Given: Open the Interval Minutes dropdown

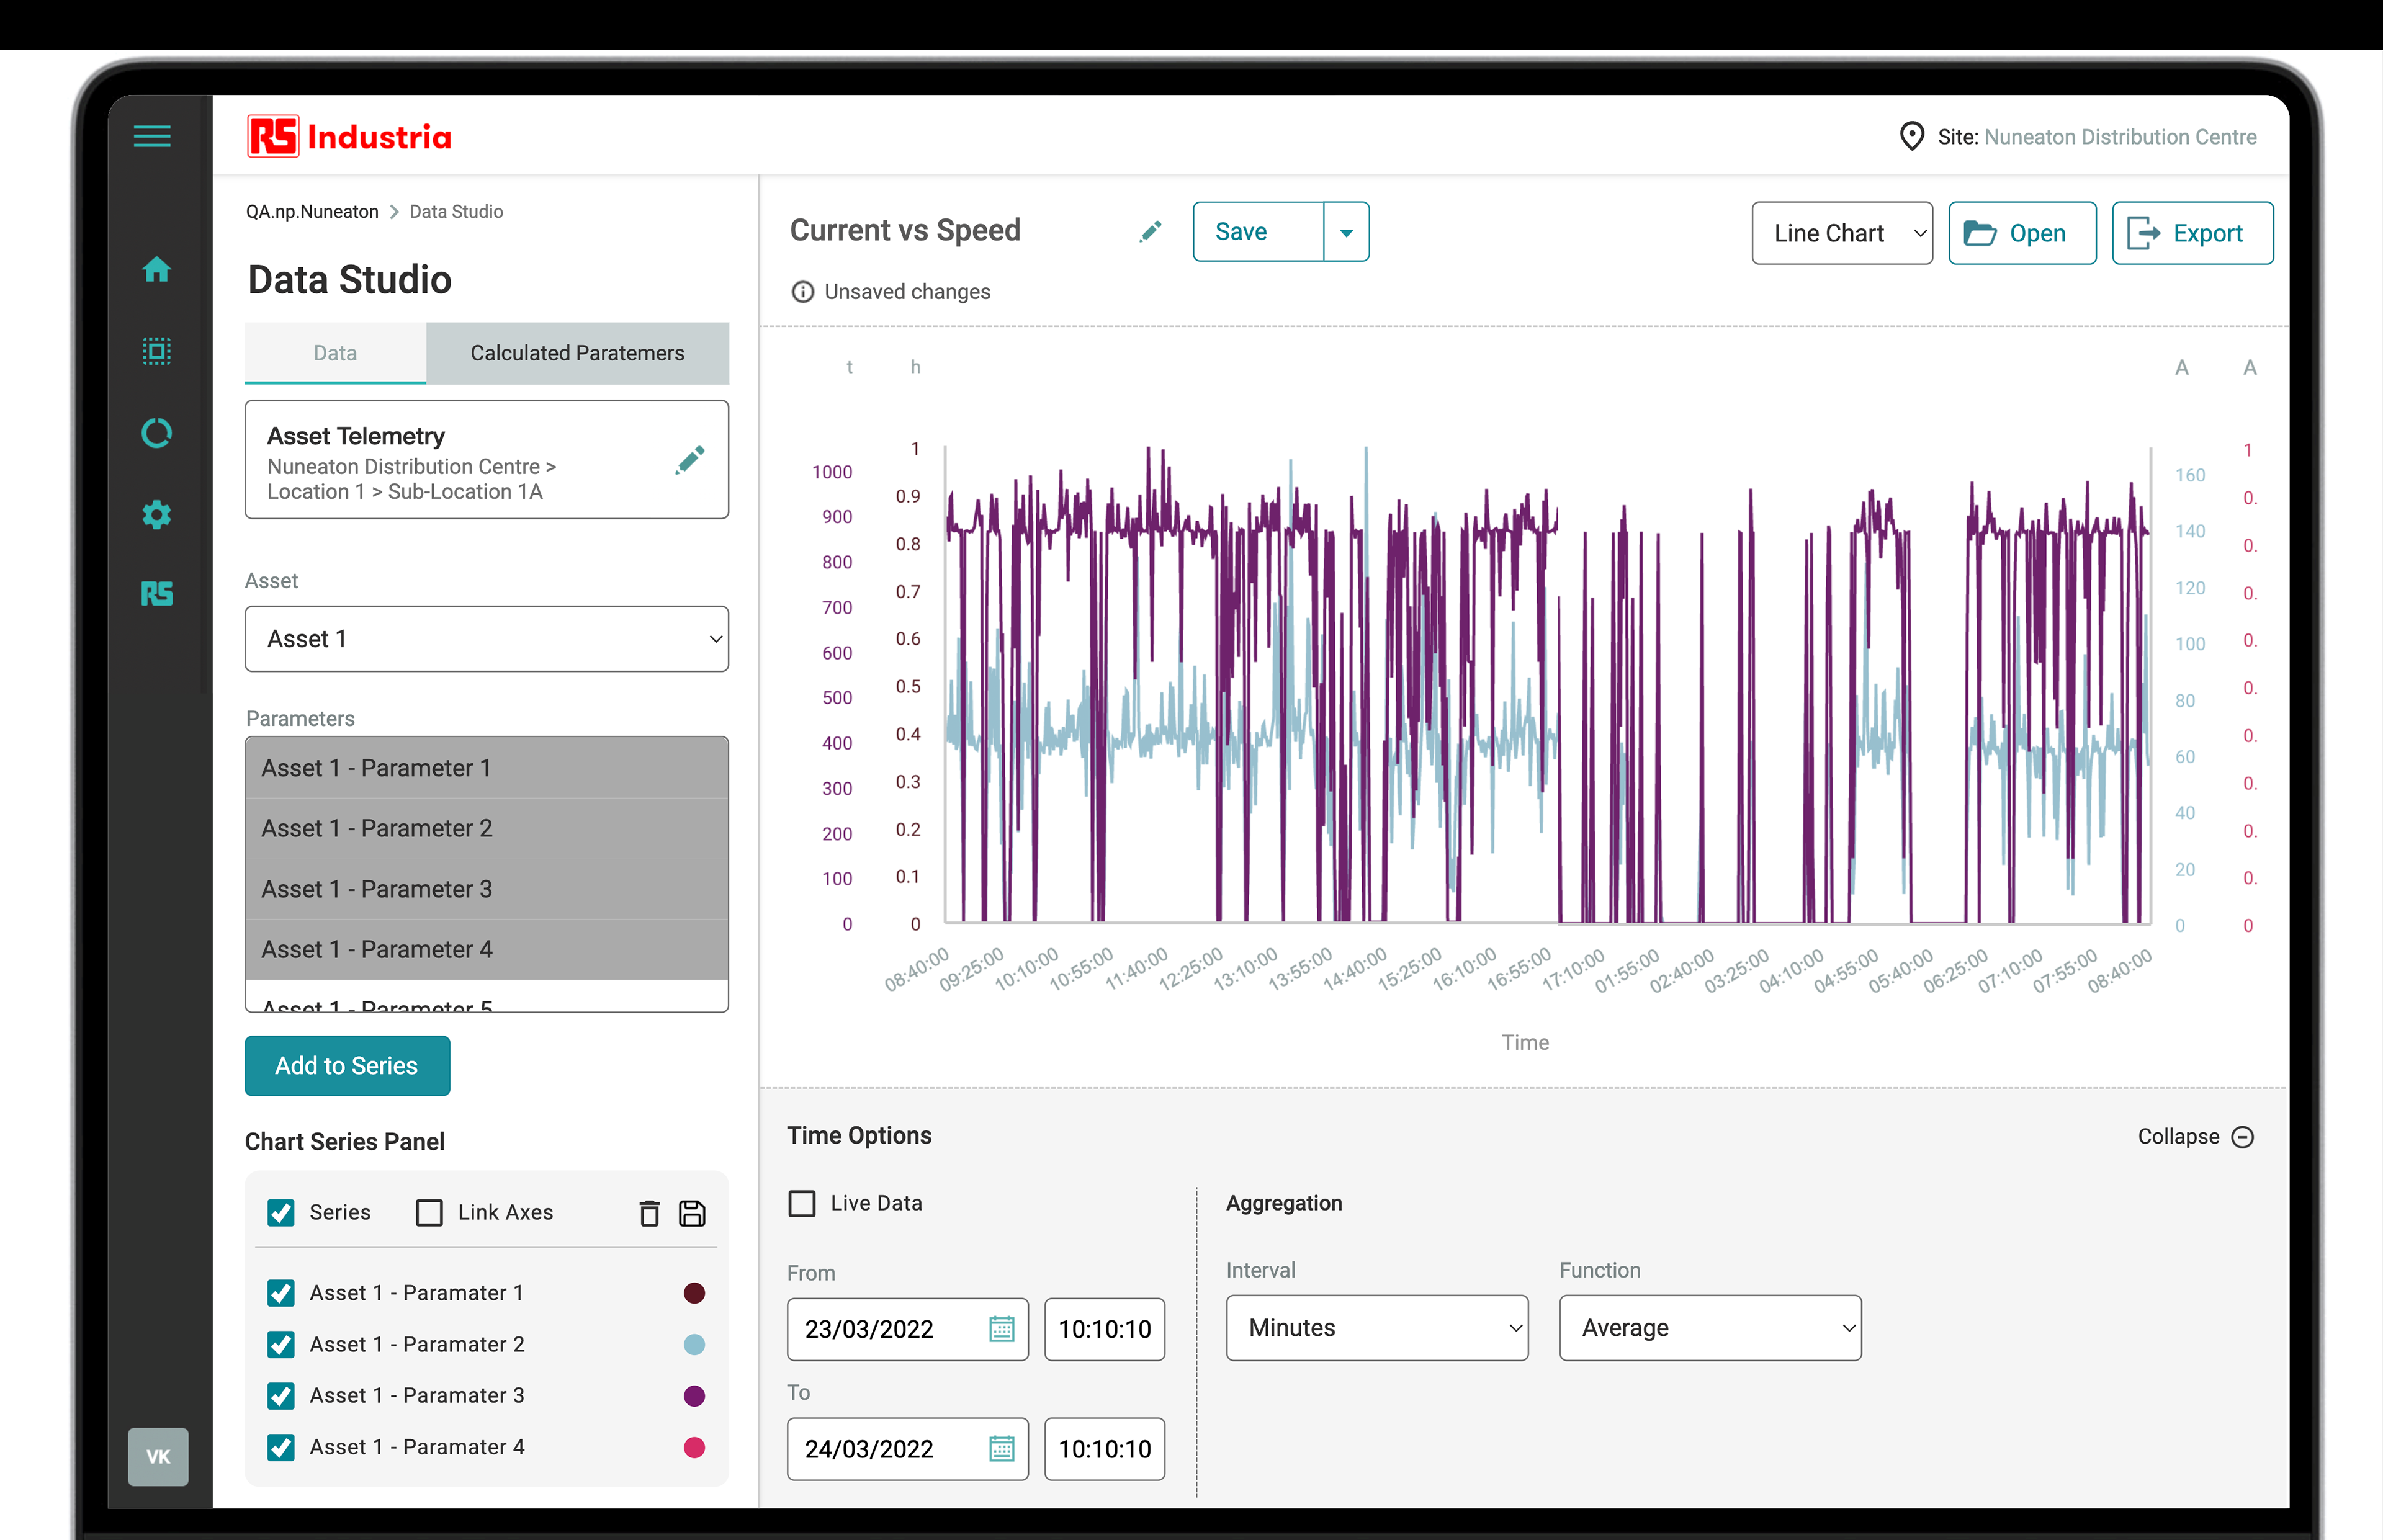Looking at the screenshot, I should coord(1376,1328).
